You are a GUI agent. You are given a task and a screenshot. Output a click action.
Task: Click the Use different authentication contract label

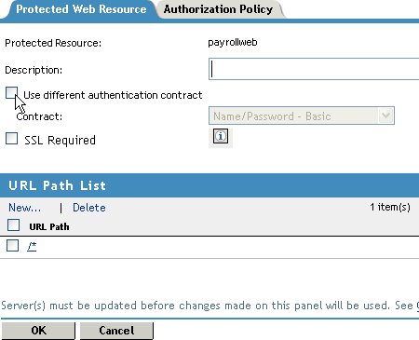(x=113, y=95)
